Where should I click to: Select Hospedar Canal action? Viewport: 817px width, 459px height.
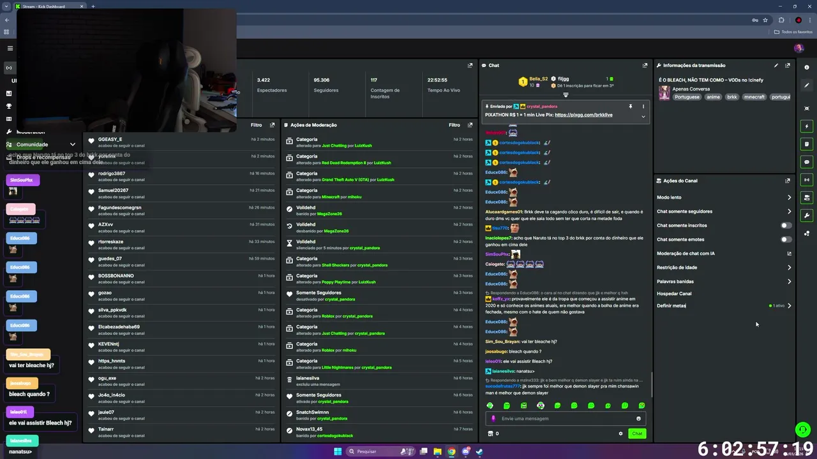tap(674, 293)
